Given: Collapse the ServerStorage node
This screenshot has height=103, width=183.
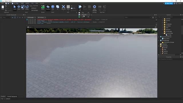Looking at the screenshot, I should (x=159, y=40).
